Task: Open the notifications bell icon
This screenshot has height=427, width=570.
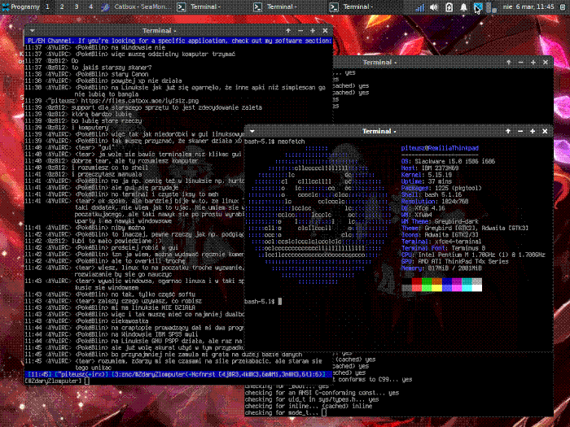Action: coord(463,7)
